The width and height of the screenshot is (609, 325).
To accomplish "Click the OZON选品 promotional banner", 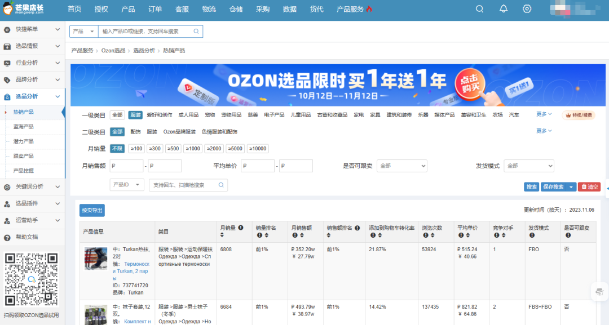I will click(x=338, y=85).
